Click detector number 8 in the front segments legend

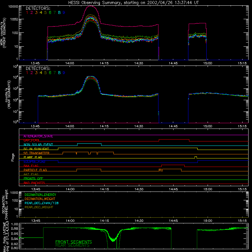pos(59,13)
